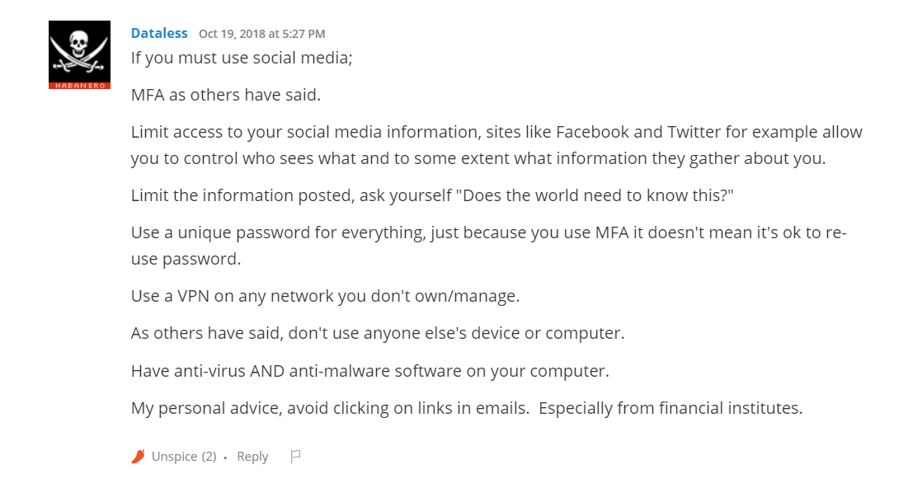The width and height of the screenshot is (908, 502).
Task: Remove your spice via Unspice (2)
Action: tap(184, 457)
